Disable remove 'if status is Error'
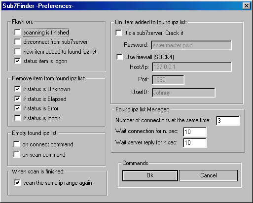The width and height of the screenshot is (253, 203). click(17, 108)
